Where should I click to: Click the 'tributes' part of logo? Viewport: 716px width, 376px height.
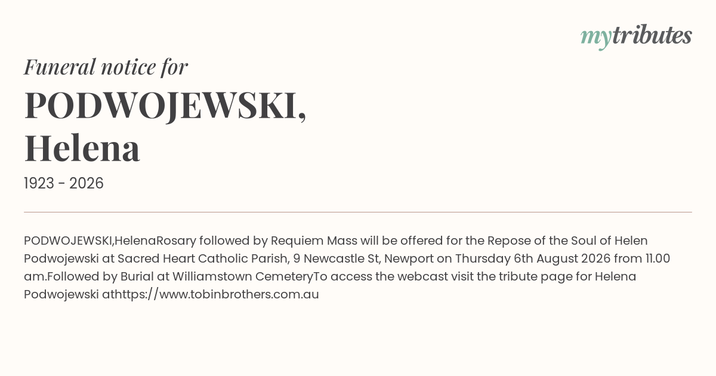tap(652, 35)
